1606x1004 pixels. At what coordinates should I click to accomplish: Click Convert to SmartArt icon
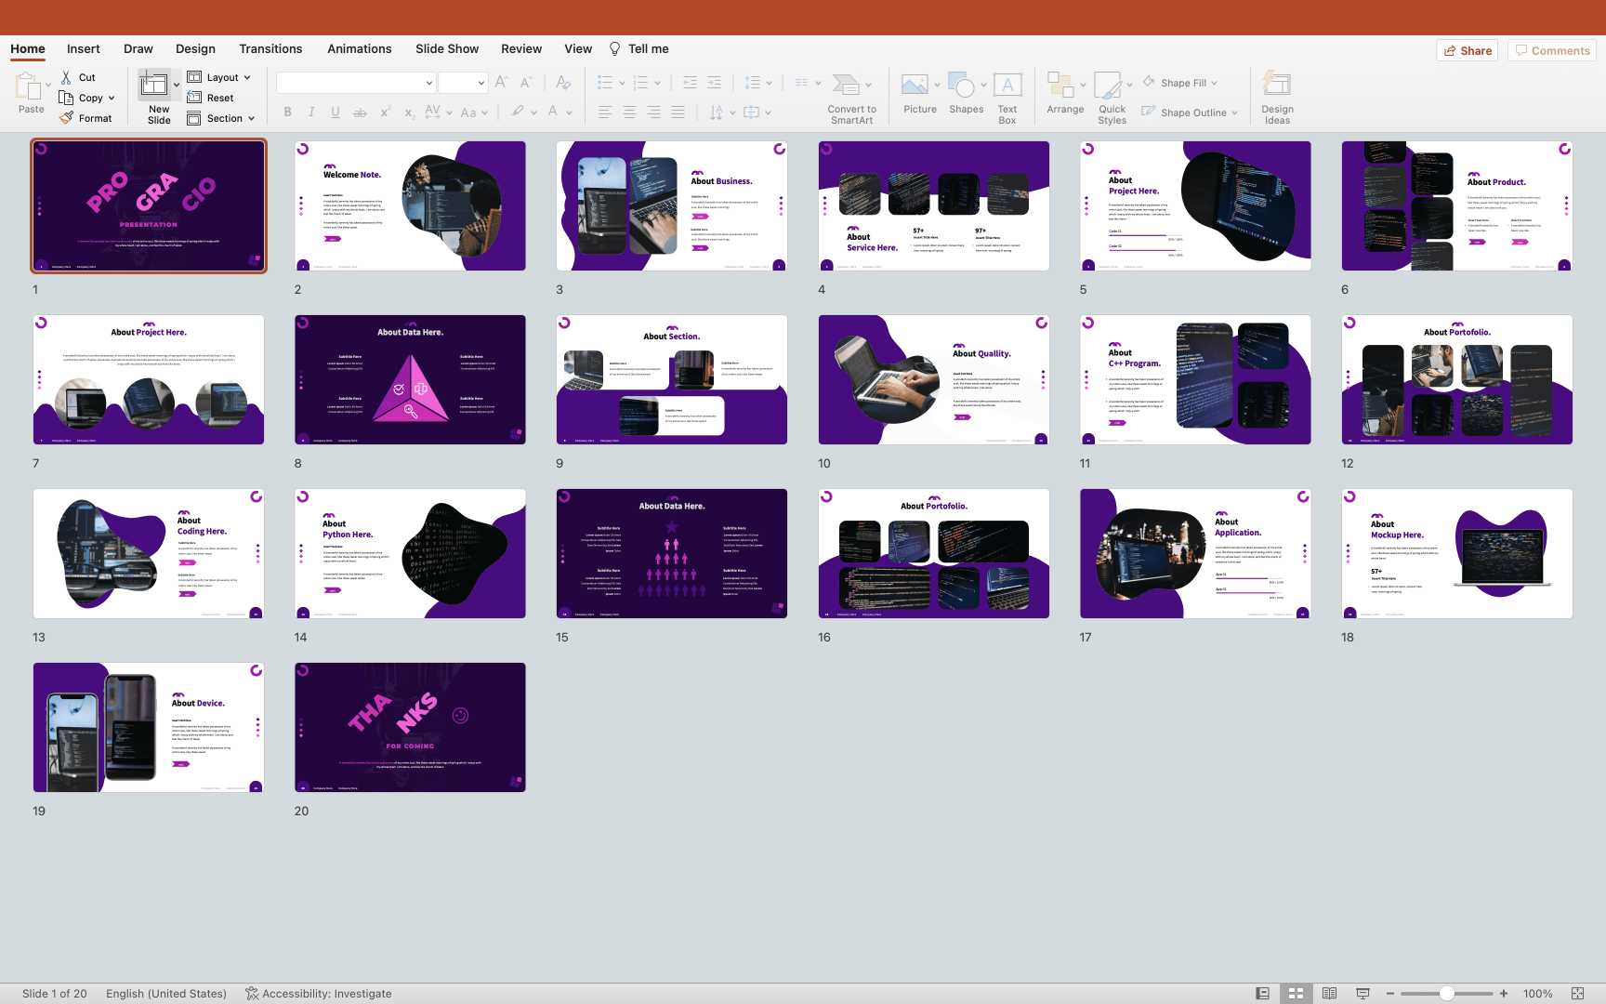846,86
